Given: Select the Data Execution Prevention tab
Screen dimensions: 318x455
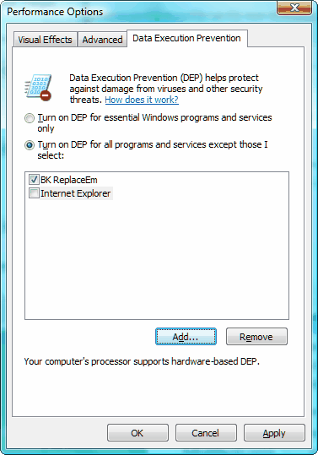Looking at the screenshot, I should [x=186, y=38].
